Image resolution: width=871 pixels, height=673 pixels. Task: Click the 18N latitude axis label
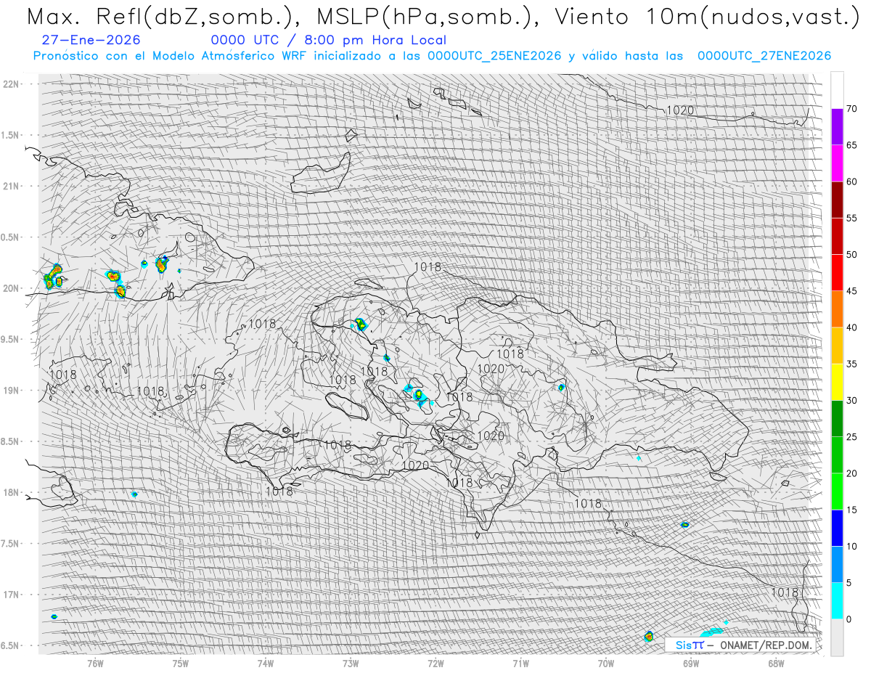point(10,493)
